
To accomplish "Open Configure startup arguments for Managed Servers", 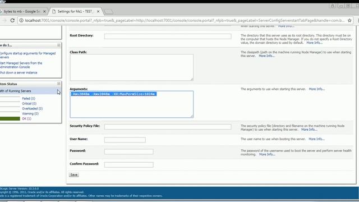I will (x=27, y=55).
